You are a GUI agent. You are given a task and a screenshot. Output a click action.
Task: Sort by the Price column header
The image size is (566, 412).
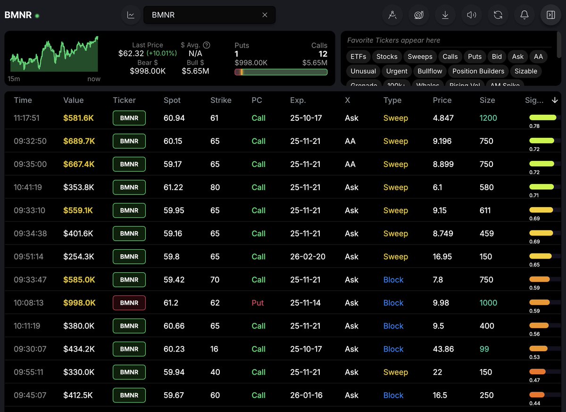click(442, 100)
